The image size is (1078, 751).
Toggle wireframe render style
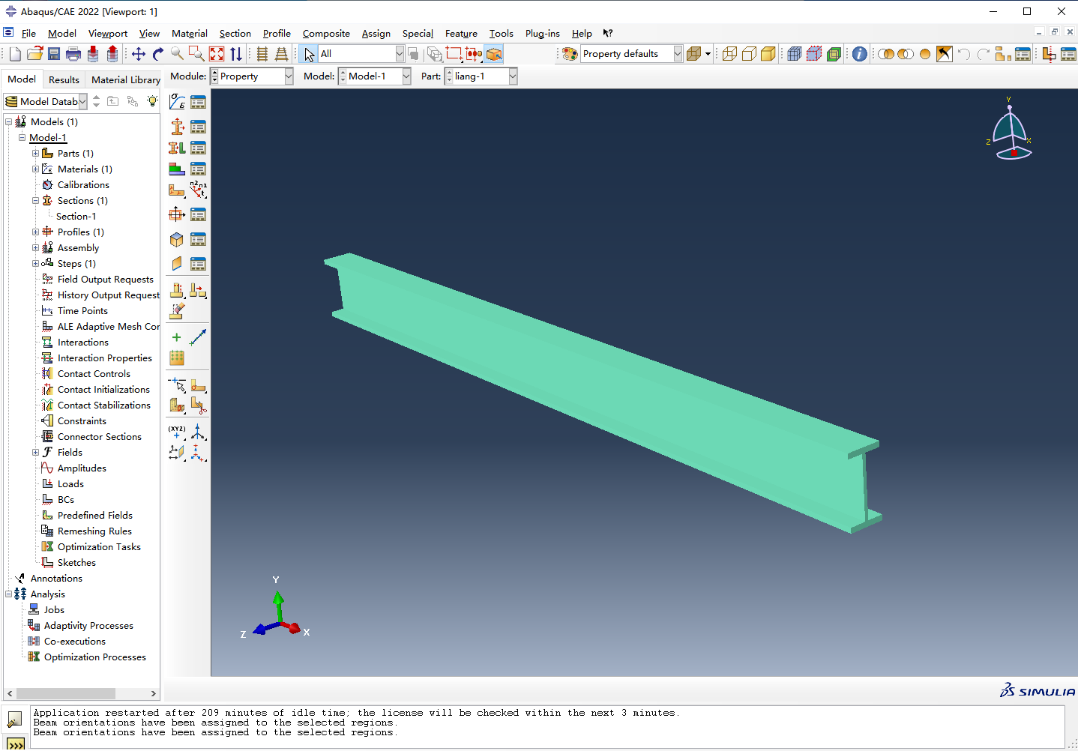(x=729, y=54)
